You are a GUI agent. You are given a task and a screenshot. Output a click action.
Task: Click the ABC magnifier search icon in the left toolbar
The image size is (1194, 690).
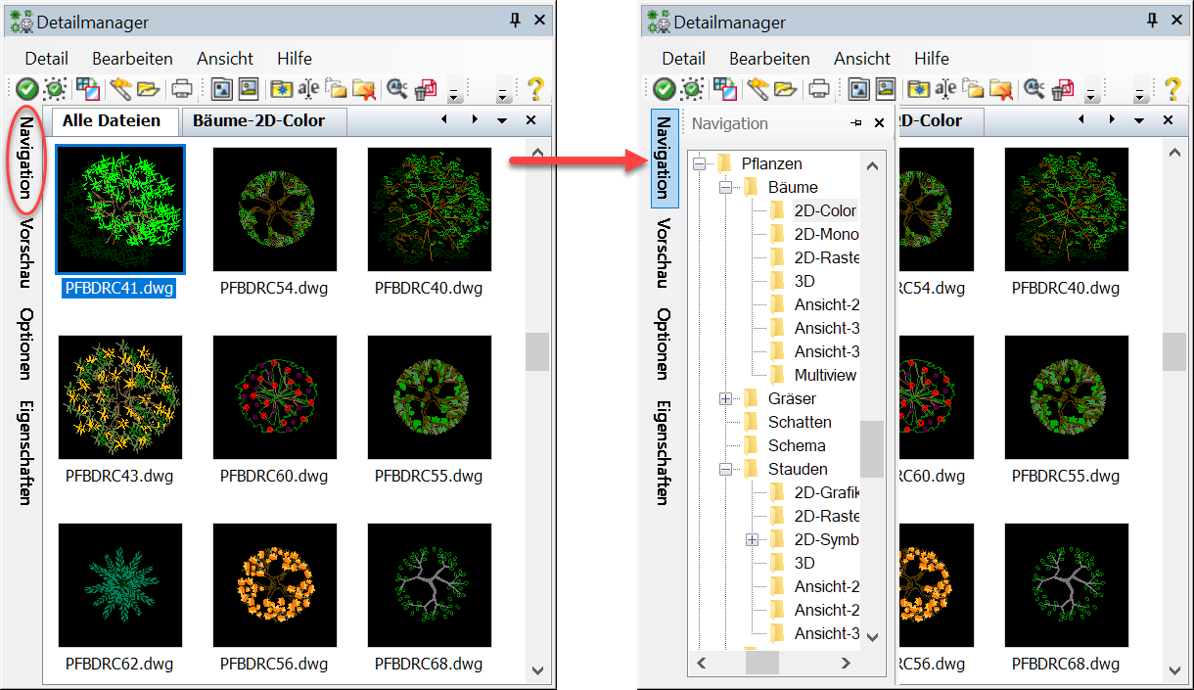click(397, 89)
